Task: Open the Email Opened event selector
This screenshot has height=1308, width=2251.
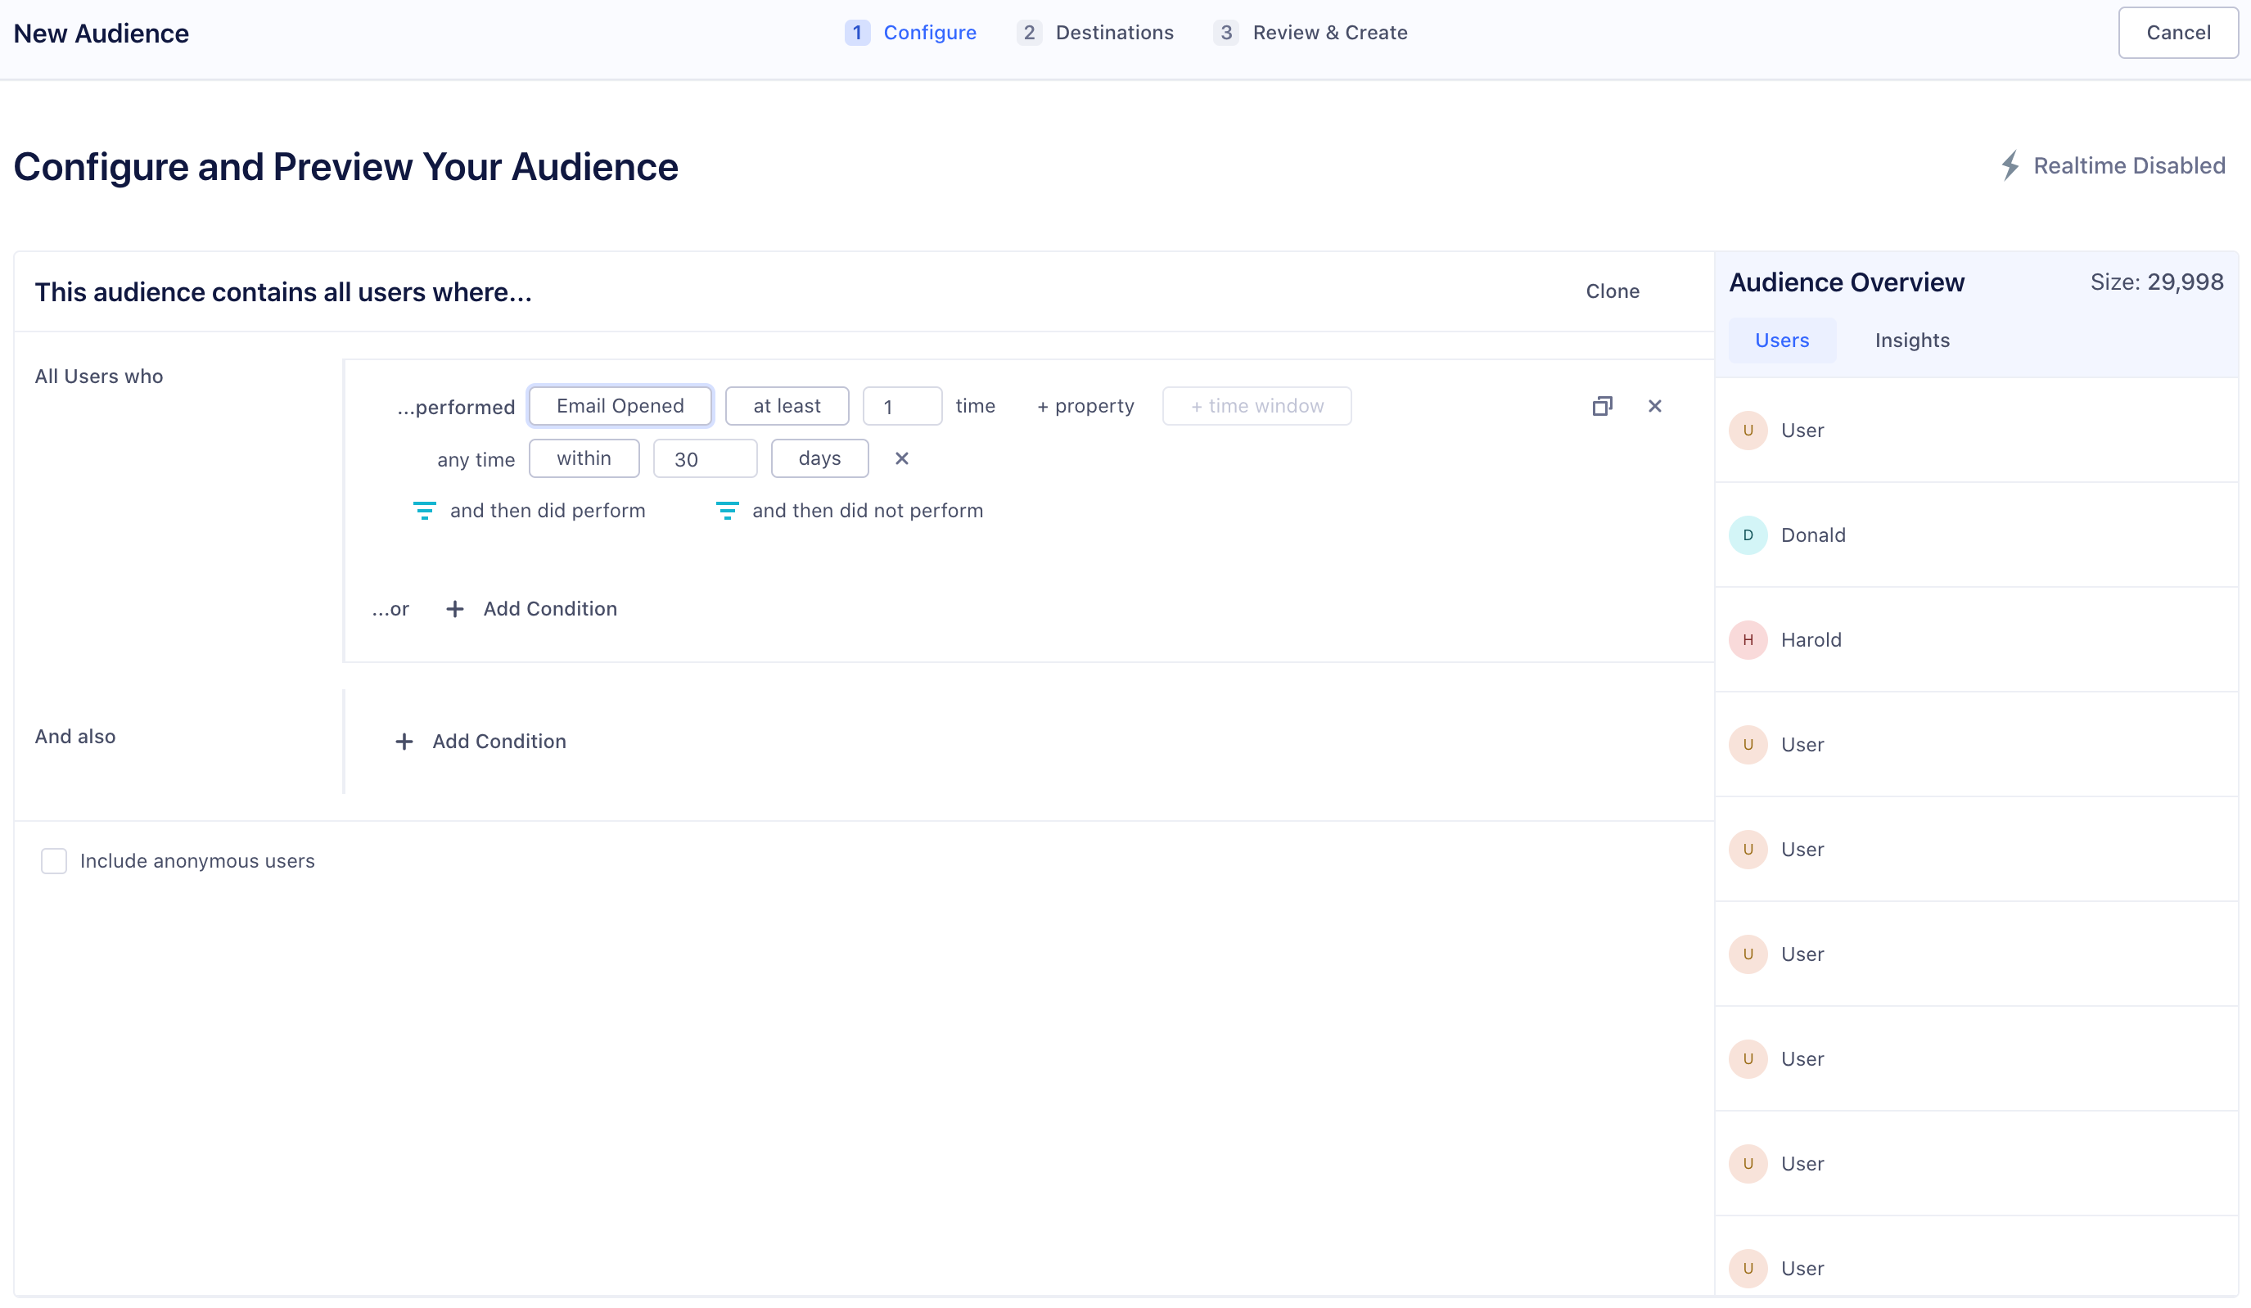Action: [x=620, y=406]
